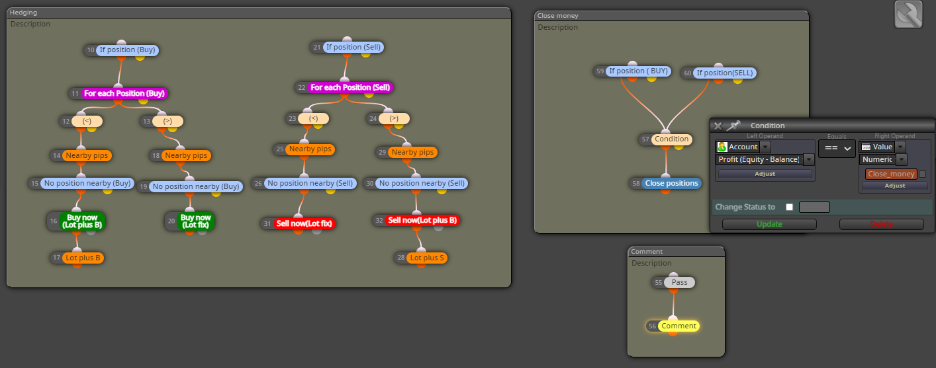Screen dimensions: 936x368
Task: Select node 22 For each Position (Sell)
Action: click(350, 87)
